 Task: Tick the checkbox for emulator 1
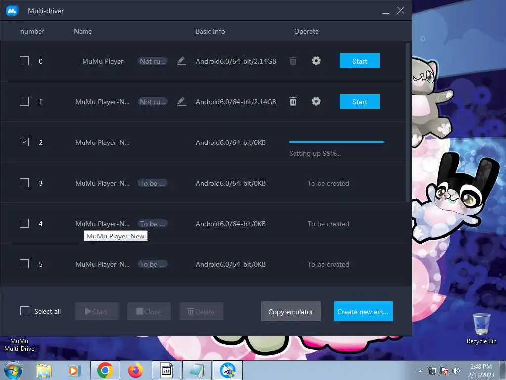(x=24, y=102)
